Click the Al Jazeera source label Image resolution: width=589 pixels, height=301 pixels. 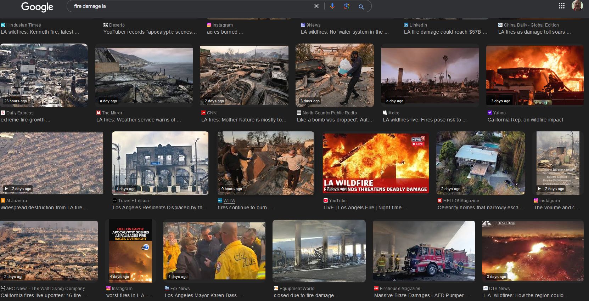(16, 201)
